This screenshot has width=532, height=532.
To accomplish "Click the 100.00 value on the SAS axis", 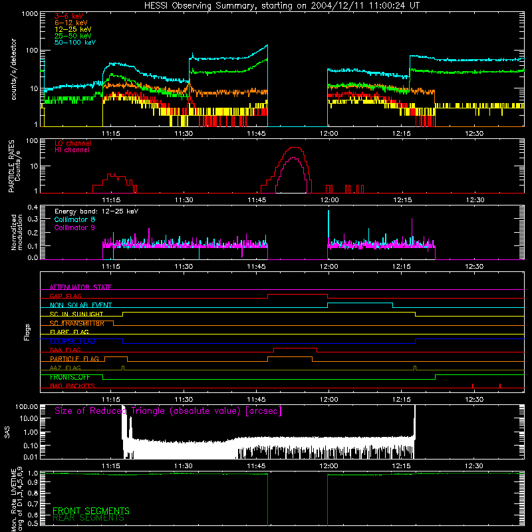I will click(x=27, y=406).
